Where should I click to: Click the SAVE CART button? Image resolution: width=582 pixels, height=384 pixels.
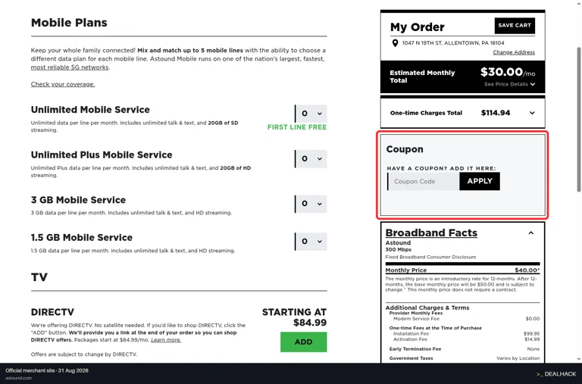tap(515, 26)
